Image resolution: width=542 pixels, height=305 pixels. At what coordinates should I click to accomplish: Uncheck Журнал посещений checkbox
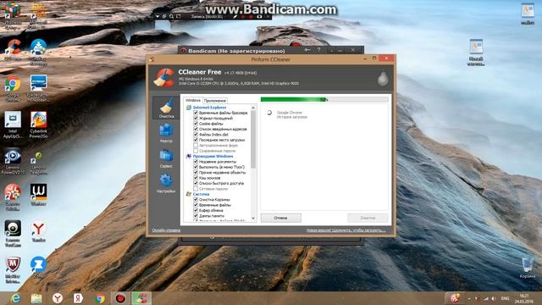pyautogui.click(x=196, y=119)
